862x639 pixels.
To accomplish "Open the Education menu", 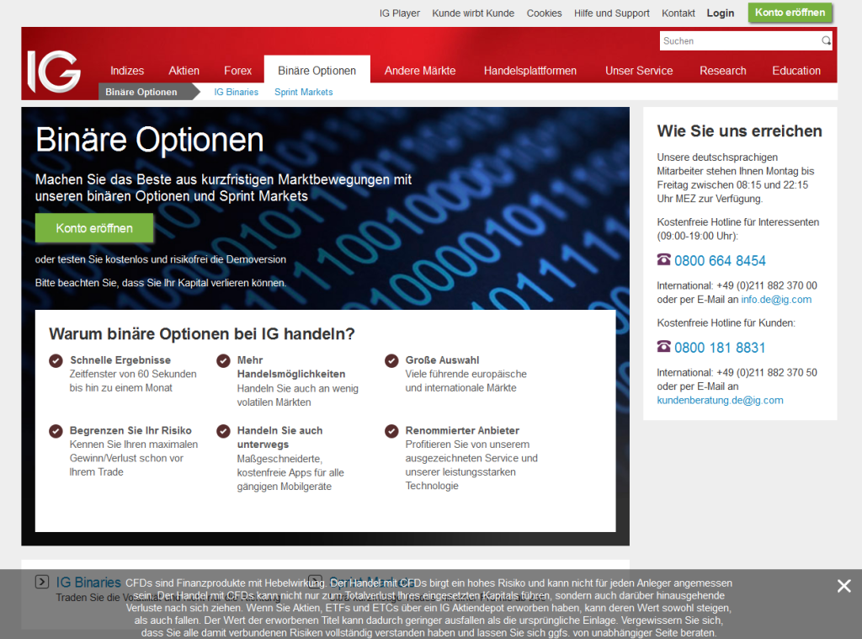I will [x=796, y=71].
